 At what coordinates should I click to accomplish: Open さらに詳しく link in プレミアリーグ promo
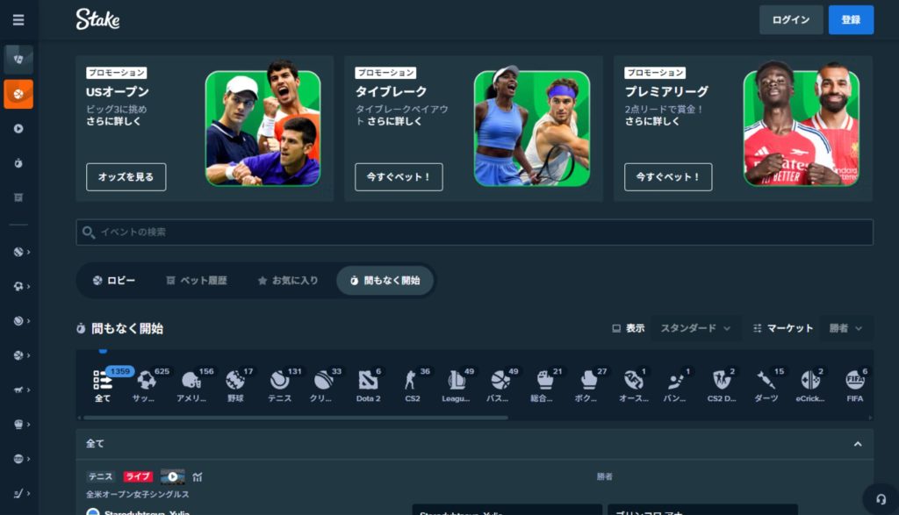(x=652, y=121)
